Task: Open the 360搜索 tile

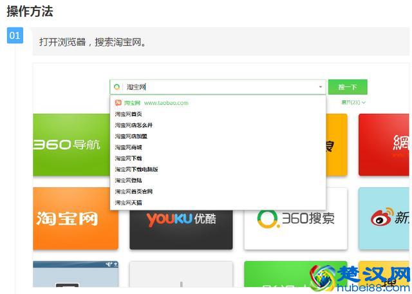Action: tap(295, 230)
